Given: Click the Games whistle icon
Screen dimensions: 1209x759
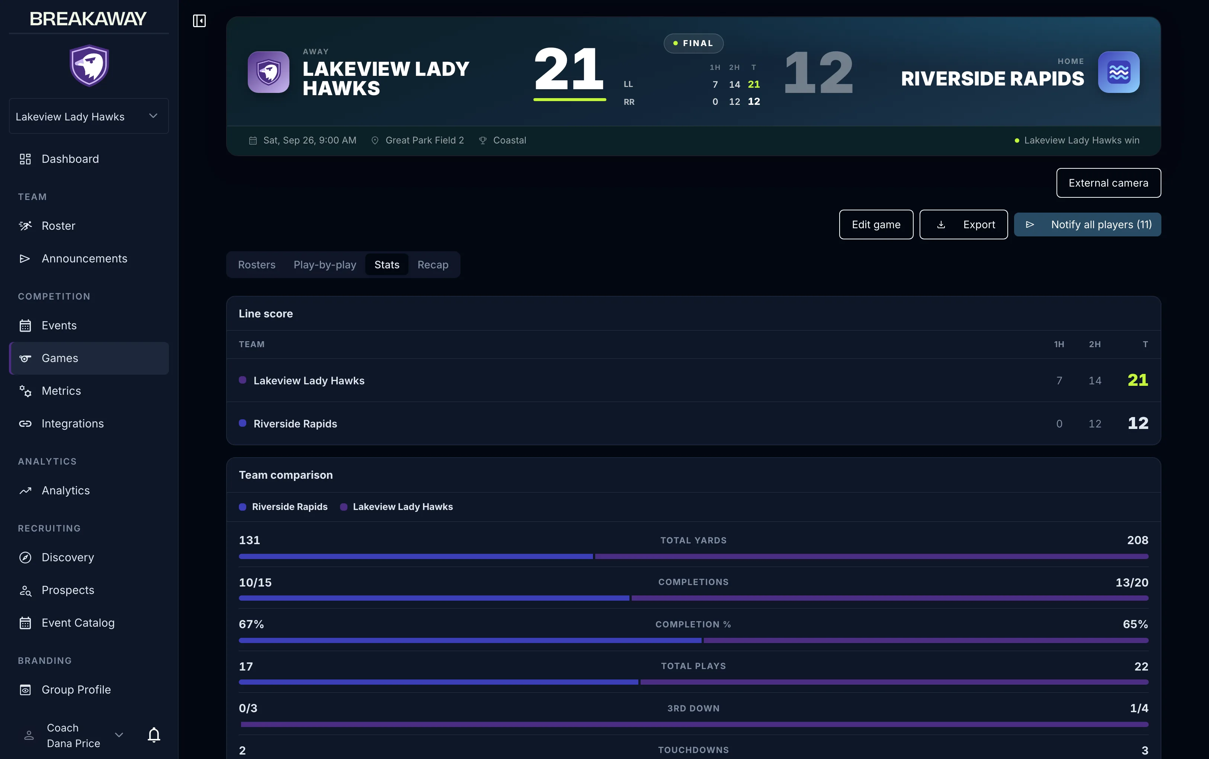Looking at the screenshot, I should click(x=25, y=358).
